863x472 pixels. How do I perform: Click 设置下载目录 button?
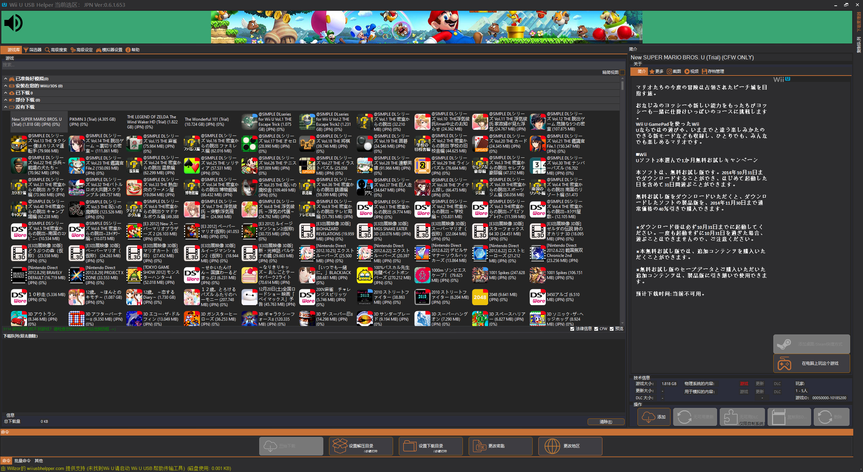point(430,446)
